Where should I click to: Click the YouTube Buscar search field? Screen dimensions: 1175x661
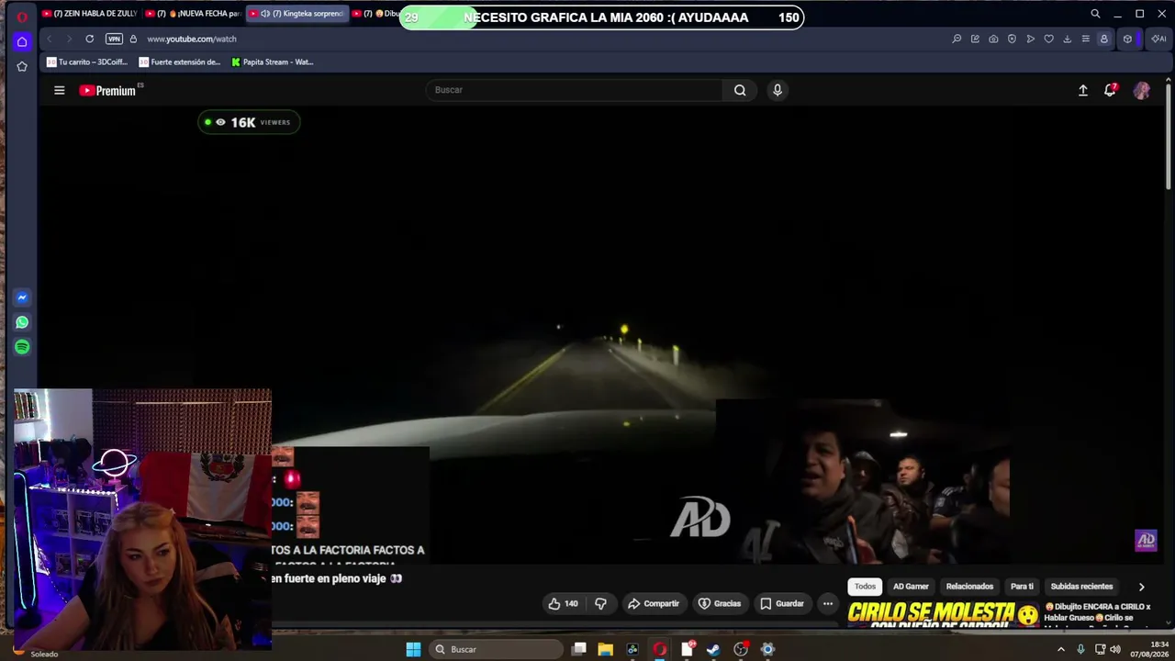(575, 90)
